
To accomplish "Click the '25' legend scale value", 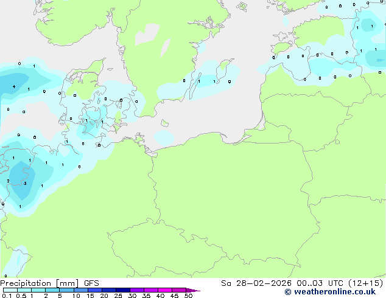I will click(x=118, y=296).
